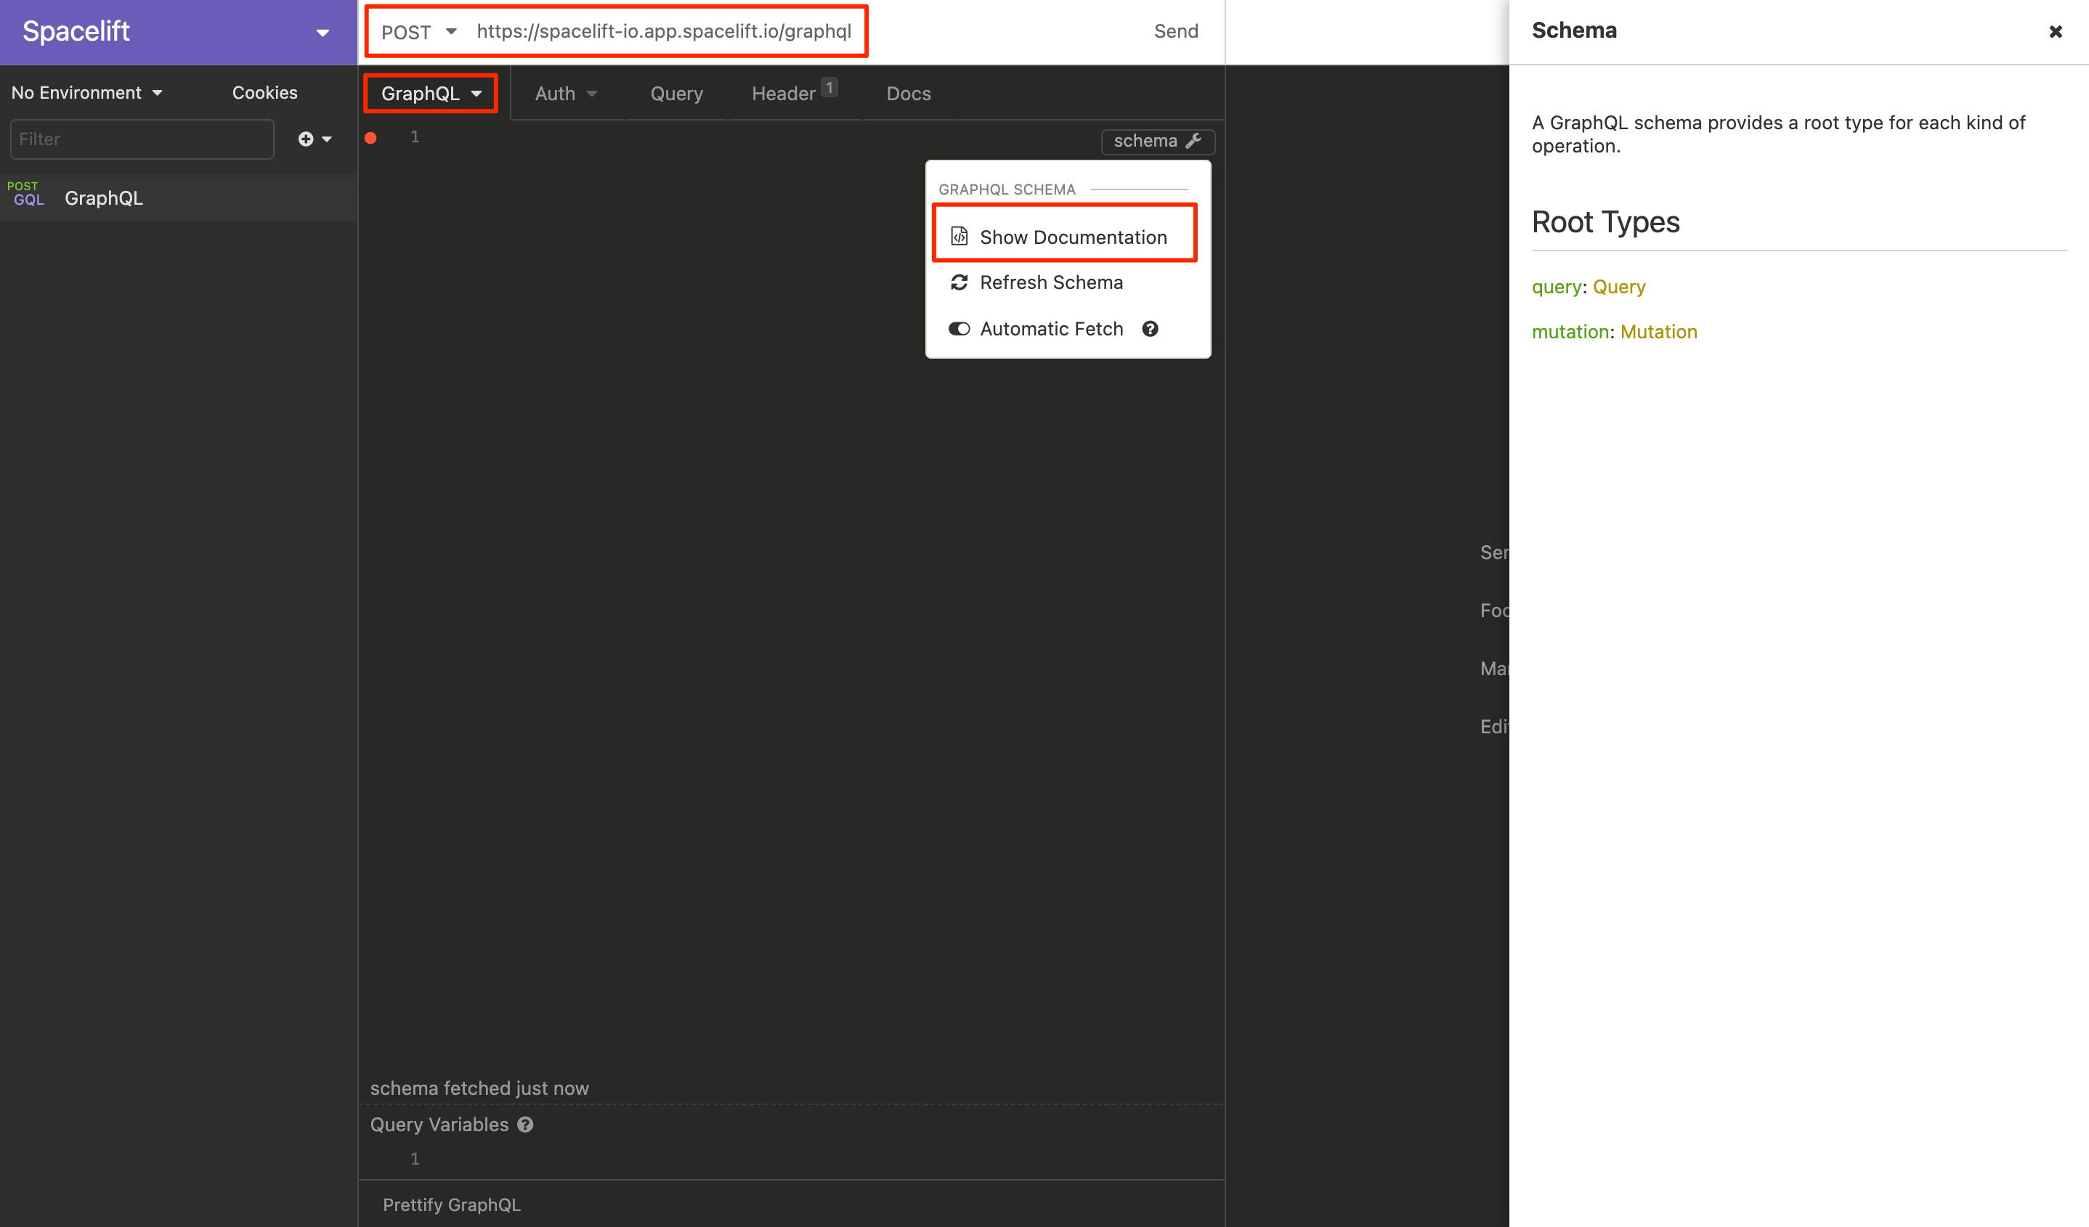Click the wrench icon on the schema button

click(1192, 141)
